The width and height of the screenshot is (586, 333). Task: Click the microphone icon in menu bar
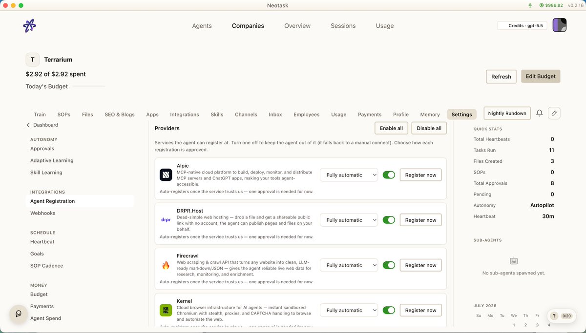click(530, 5)
